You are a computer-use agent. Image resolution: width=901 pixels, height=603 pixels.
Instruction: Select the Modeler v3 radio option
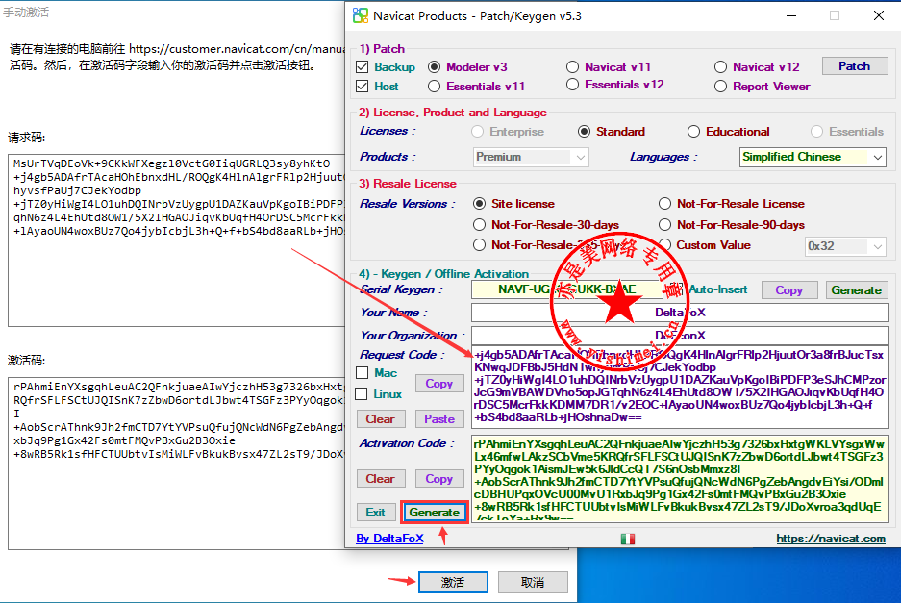point(435,67)
